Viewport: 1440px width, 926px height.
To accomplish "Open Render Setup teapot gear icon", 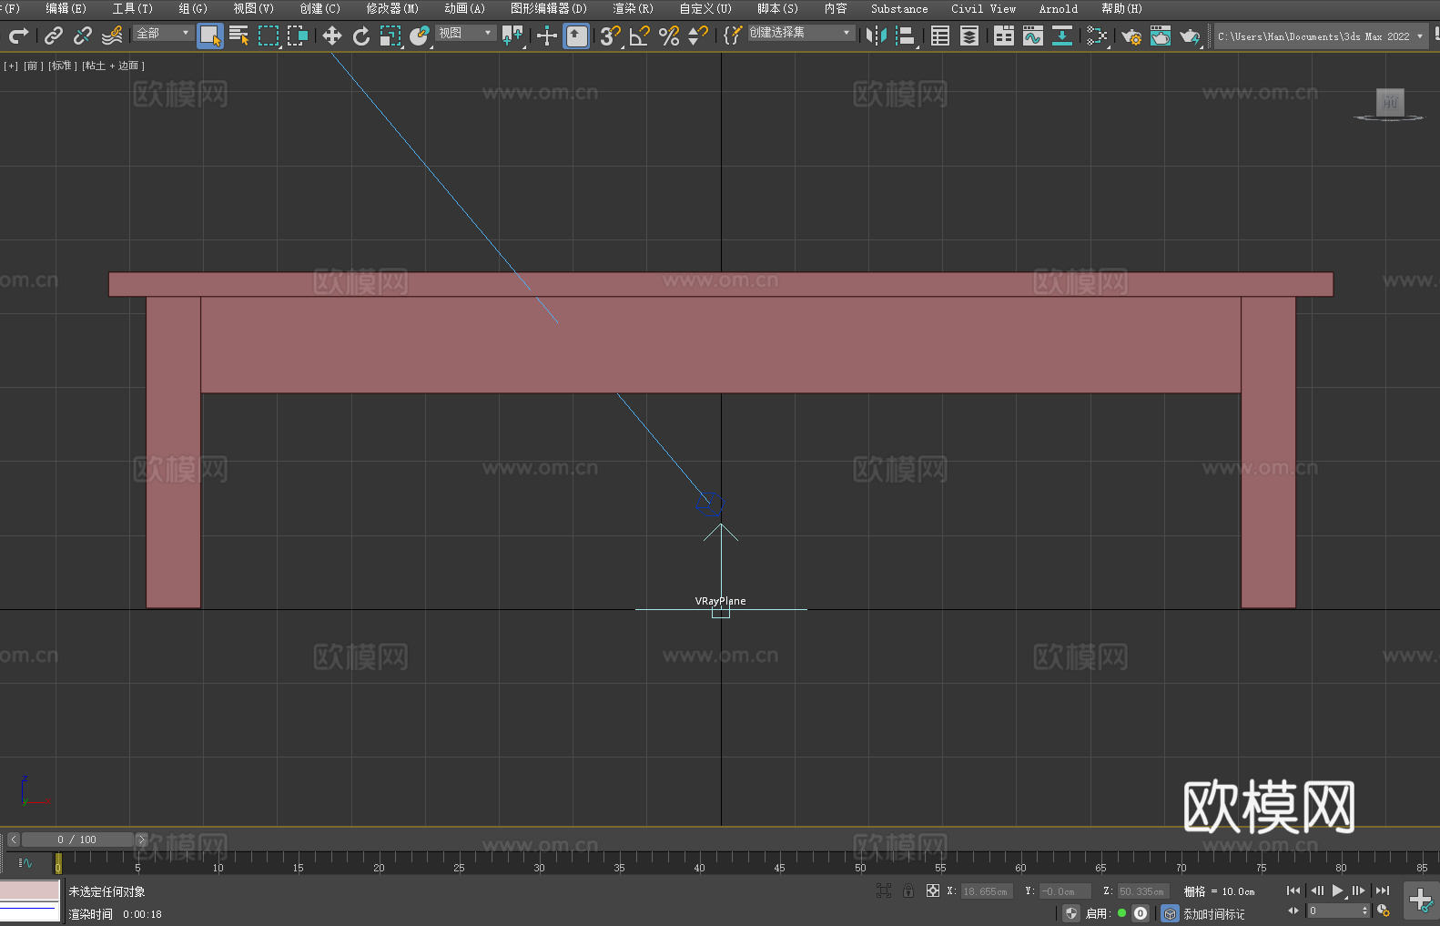I will [1131, 36].
